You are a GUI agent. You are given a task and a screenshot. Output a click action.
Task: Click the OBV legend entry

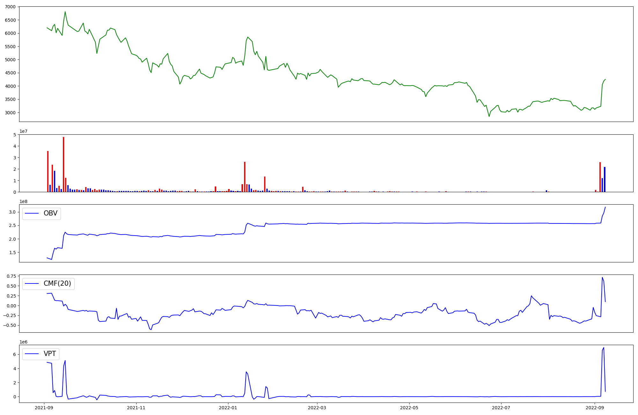point(41,213)
